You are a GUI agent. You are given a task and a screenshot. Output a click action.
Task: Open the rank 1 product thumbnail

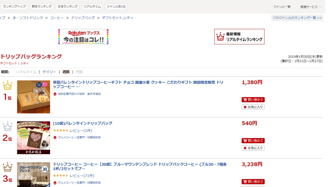(34, 97)
